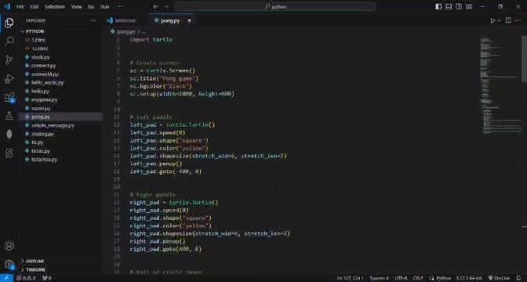527x282 pixels.
Task: Open the Customize Layout icon
Action: [x=469, y=7]
